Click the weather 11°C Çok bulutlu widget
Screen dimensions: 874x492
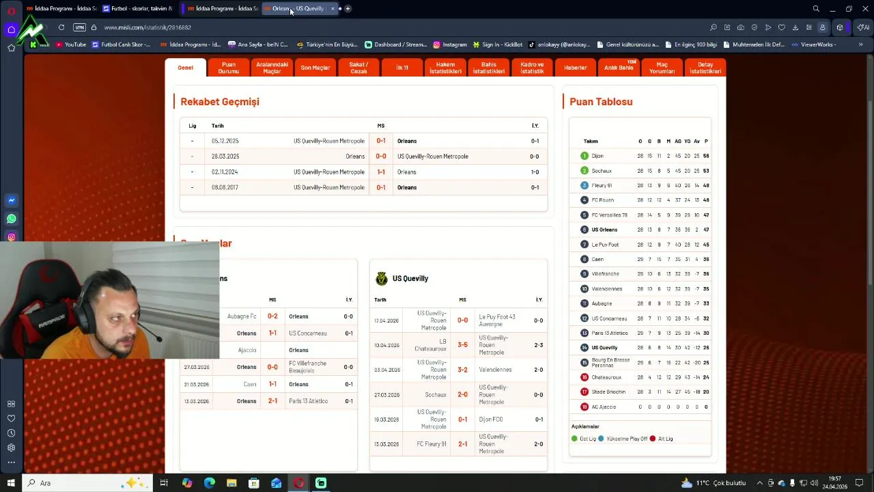pyautogui.click(x=714, y=483)
